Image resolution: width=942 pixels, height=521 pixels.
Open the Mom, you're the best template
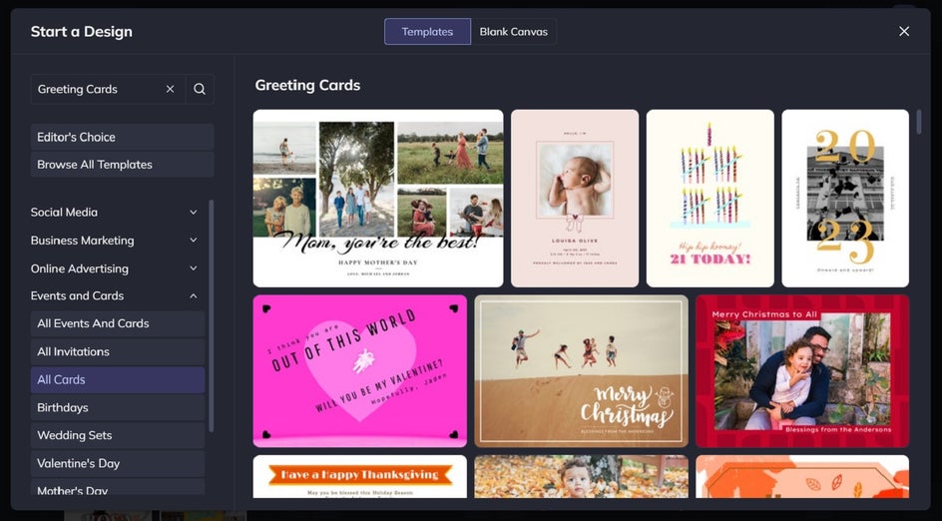tap(378, 199)
